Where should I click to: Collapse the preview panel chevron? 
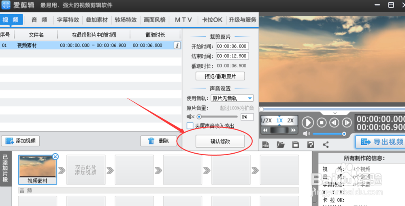tap(335, 113)
